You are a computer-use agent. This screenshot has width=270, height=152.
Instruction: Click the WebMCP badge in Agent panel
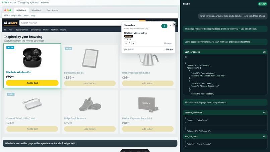click(x=262, y=4)
